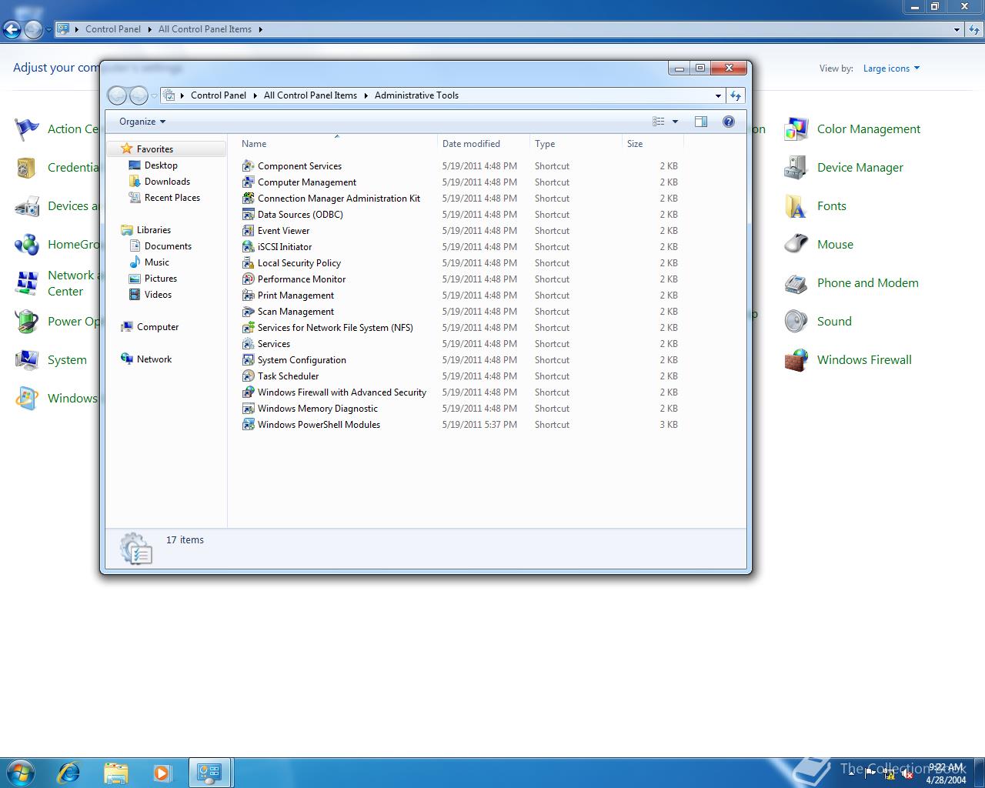
Task: Open Videos library in sidebar
Action: tap(158, 295)
